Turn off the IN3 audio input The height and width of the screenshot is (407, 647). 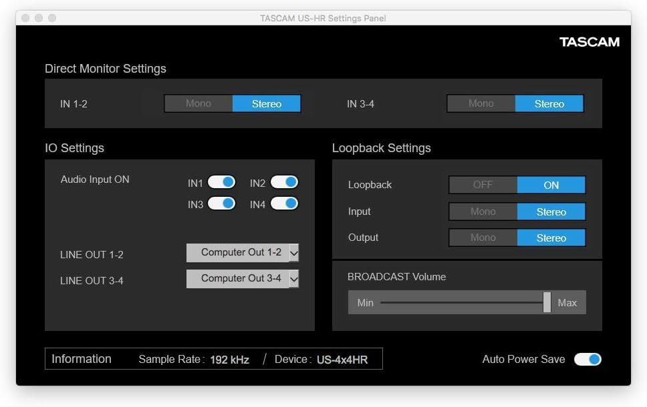pos(221,204)
